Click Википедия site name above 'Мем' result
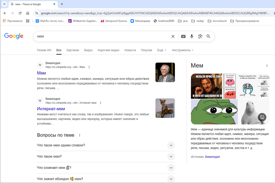The height and width of the screenshot is (183, 275). tap(53, 63)
